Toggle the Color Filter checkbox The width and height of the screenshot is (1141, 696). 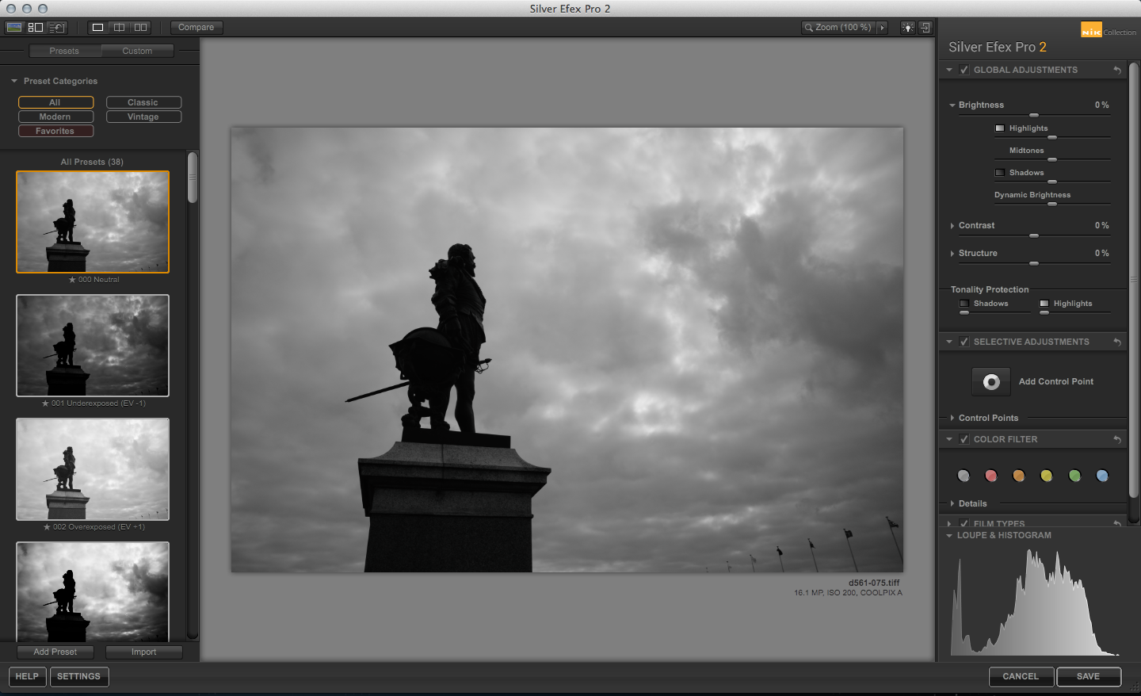click(964, 439)
